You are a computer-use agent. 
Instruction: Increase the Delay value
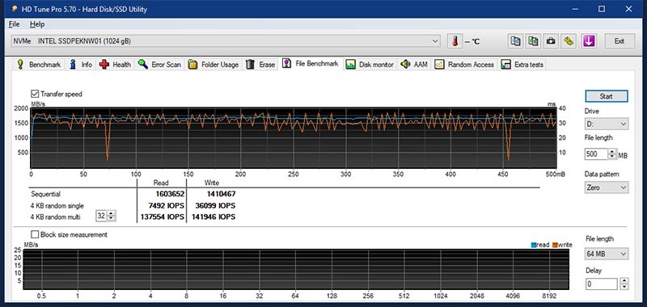point(624,281)
